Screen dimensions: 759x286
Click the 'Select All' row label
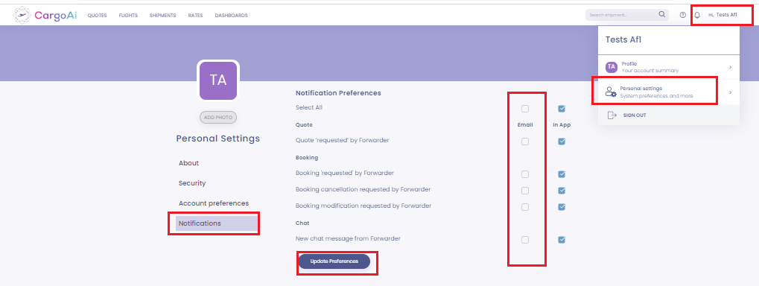point(309,107)
